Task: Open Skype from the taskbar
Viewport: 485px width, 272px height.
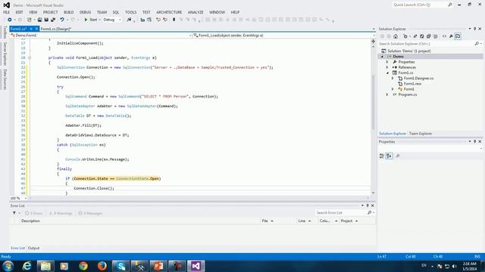Action: 120,266
